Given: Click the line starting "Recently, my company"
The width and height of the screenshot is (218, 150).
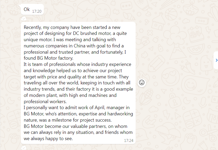Looking at the screenshot, I should 72,27.
